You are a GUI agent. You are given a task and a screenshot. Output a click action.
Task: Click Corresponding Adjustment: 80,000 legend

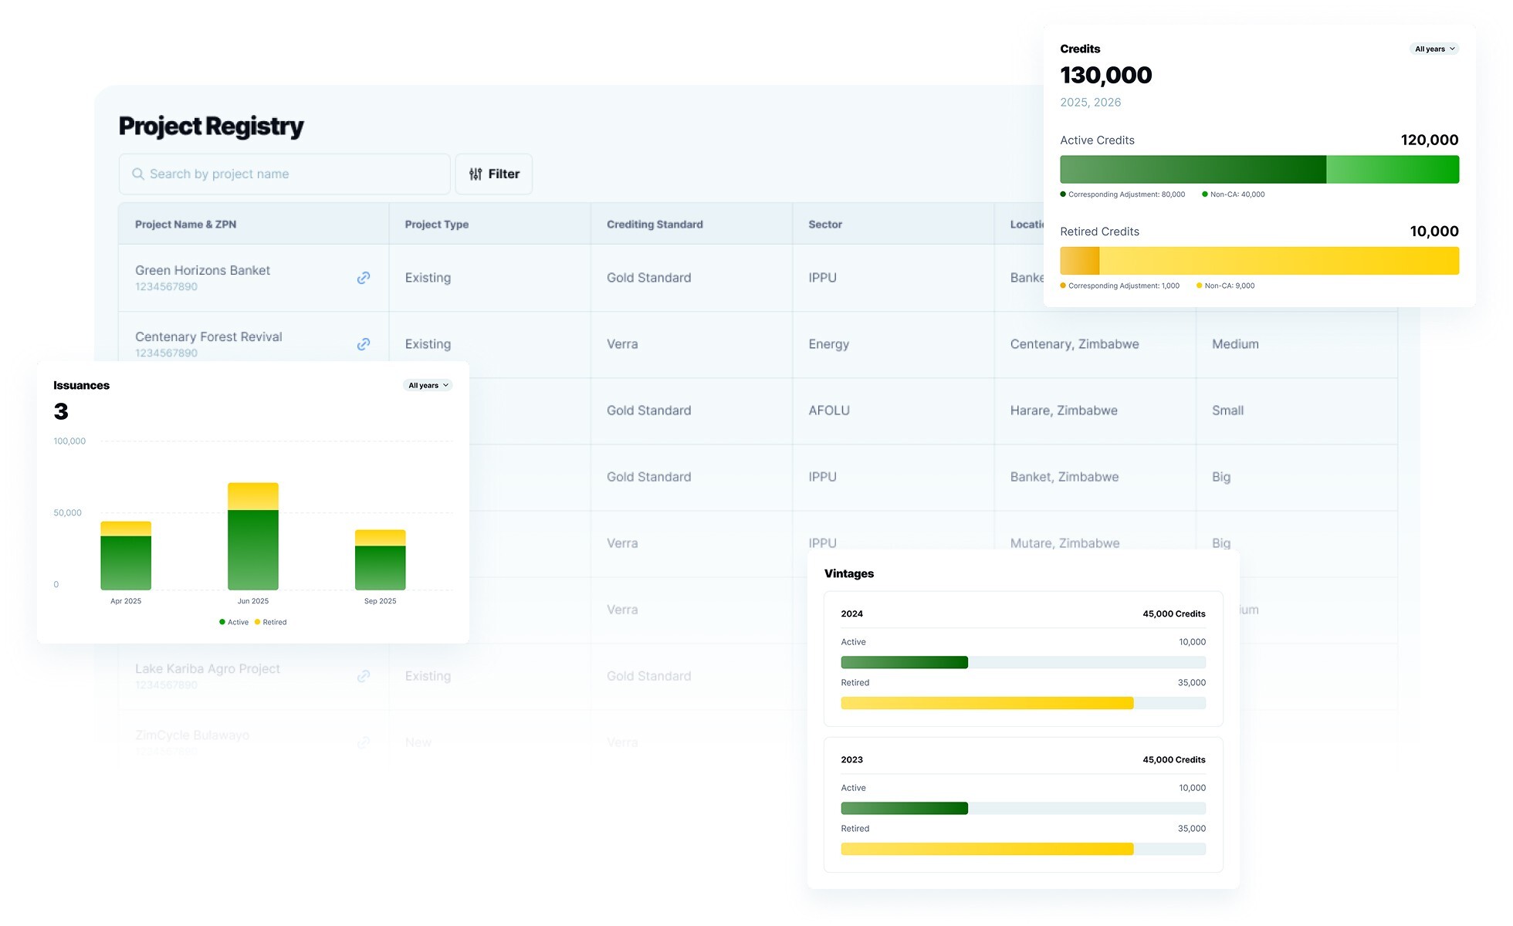tap(1123, 194)
